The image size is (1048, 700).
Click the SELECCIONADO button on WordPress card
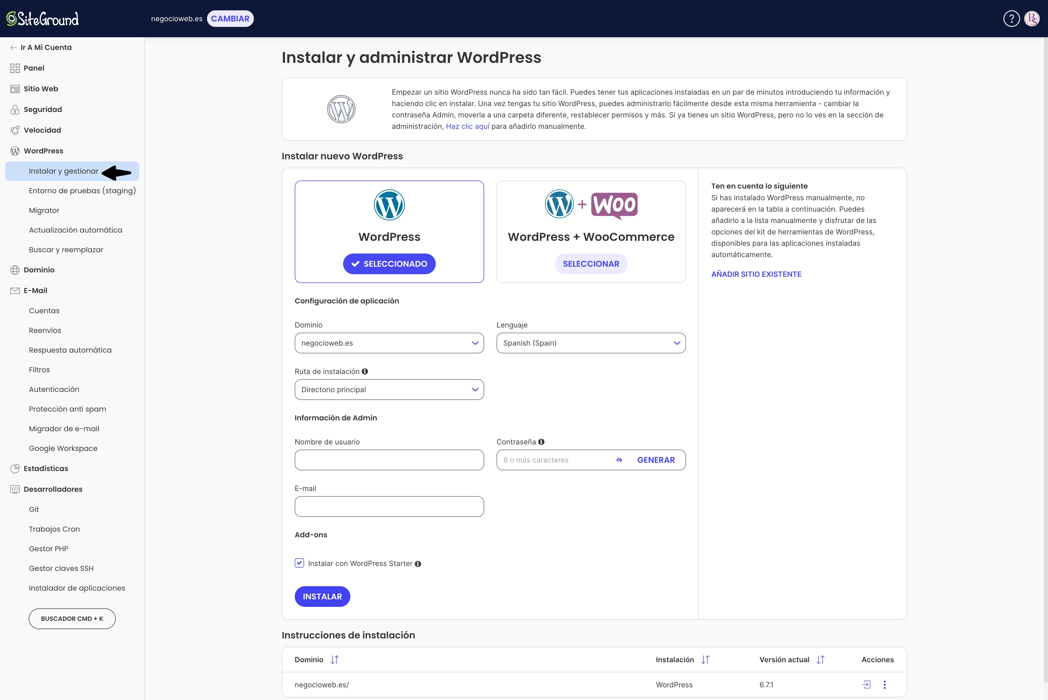point(389,264)
